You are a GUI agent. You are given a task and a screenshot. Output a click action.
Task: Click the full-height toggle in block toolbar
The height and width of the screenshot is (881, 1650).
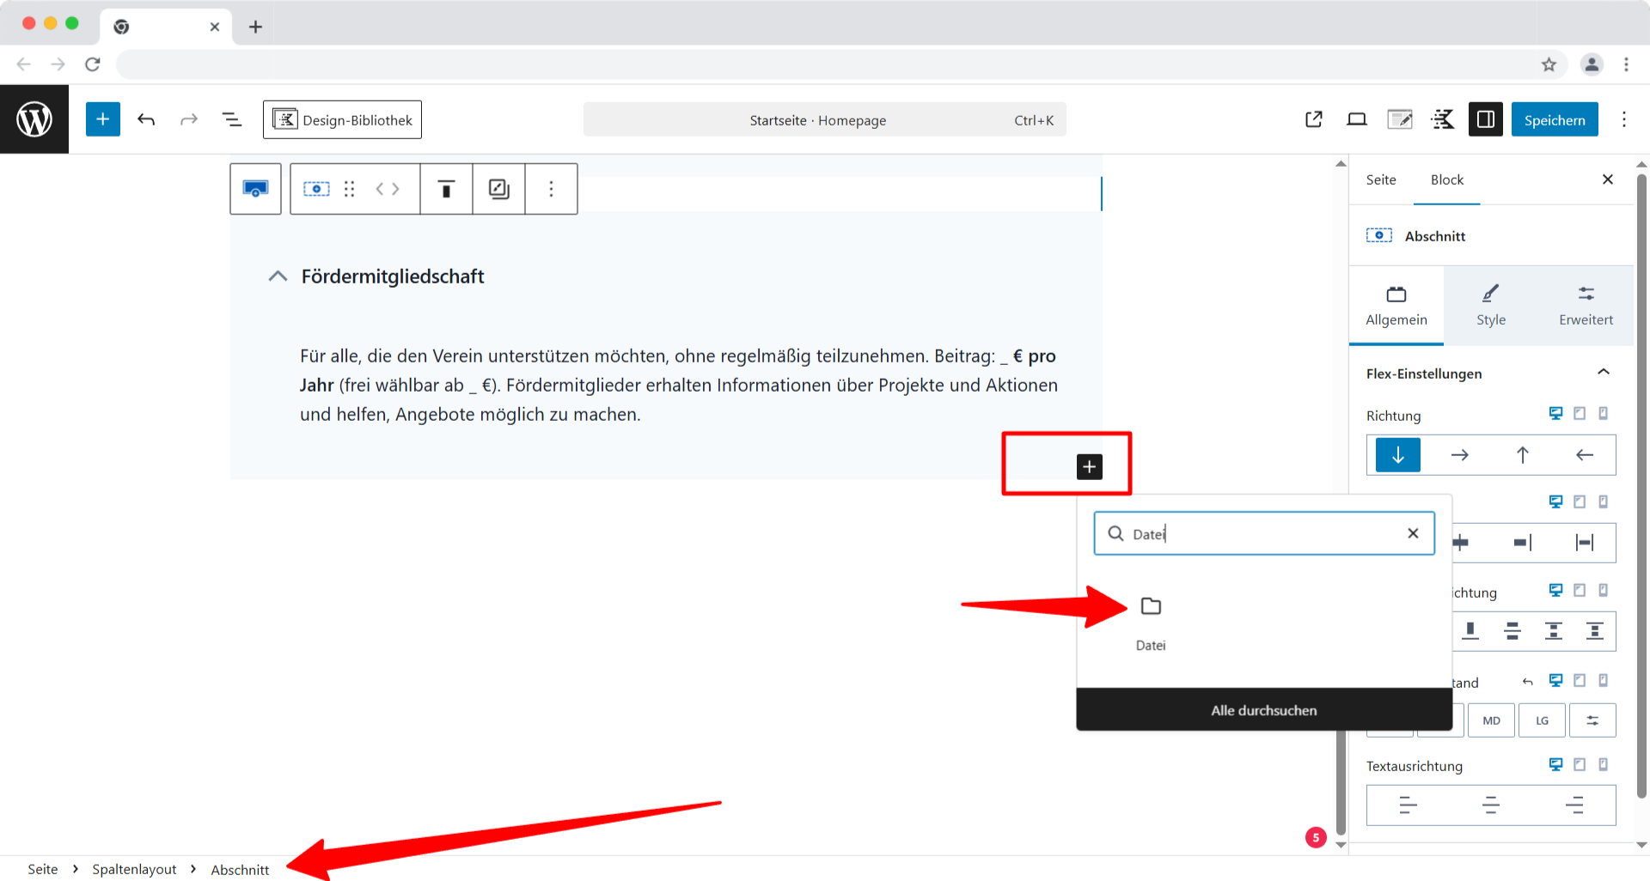pos(446,189)
